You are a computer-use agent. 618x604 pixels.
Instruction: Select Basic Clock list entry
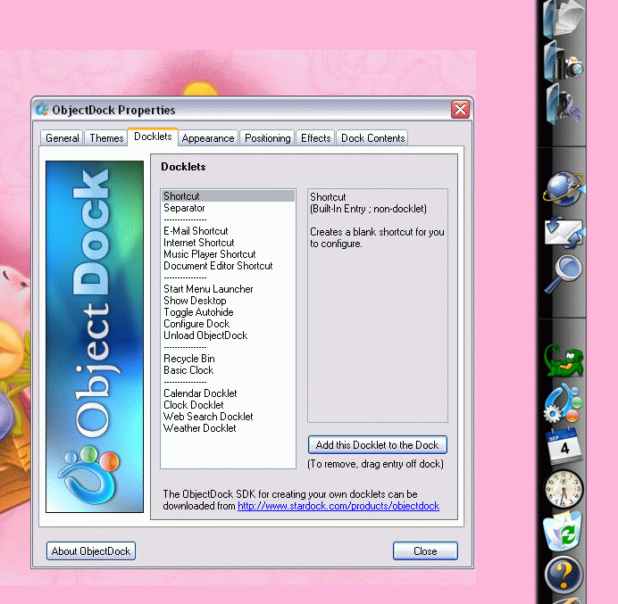(228, 370)
